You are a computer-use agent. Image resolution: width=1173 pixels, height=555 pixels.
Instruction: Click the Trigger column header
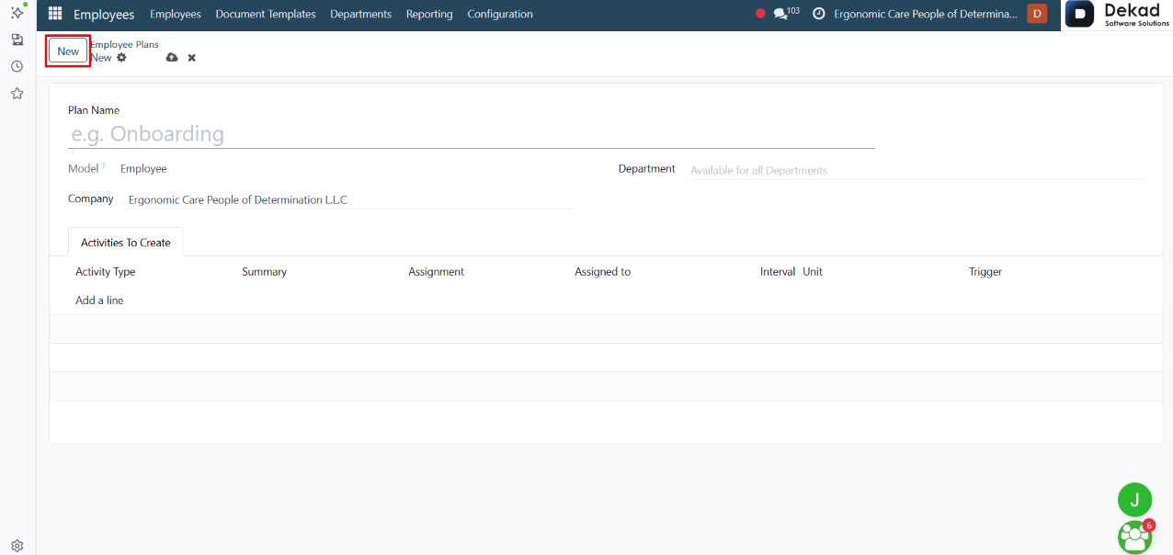click(985, 272)
